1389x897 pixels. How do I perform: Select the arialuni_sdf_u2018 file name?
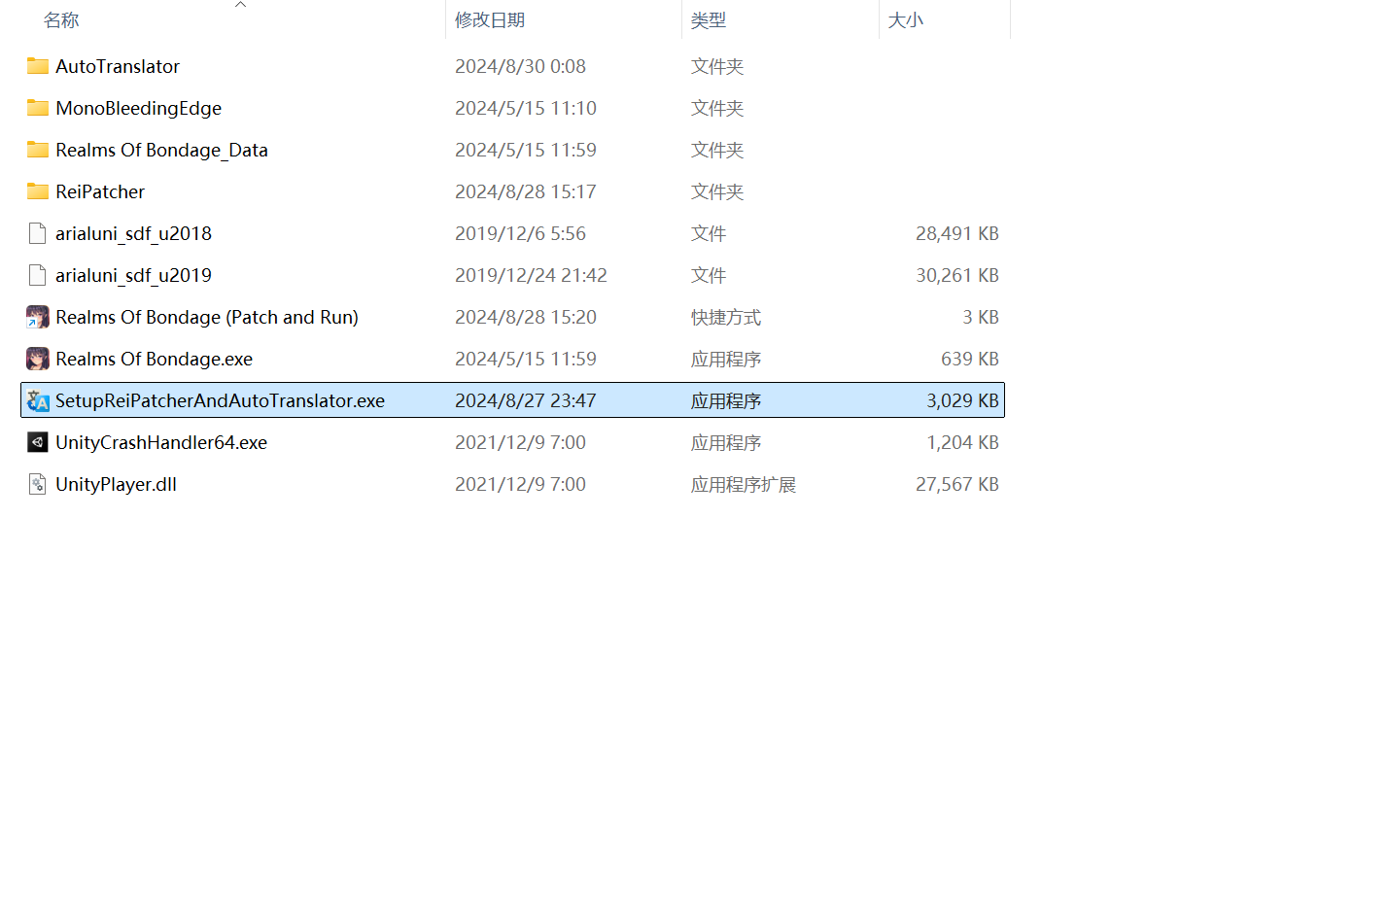(134, 233)
